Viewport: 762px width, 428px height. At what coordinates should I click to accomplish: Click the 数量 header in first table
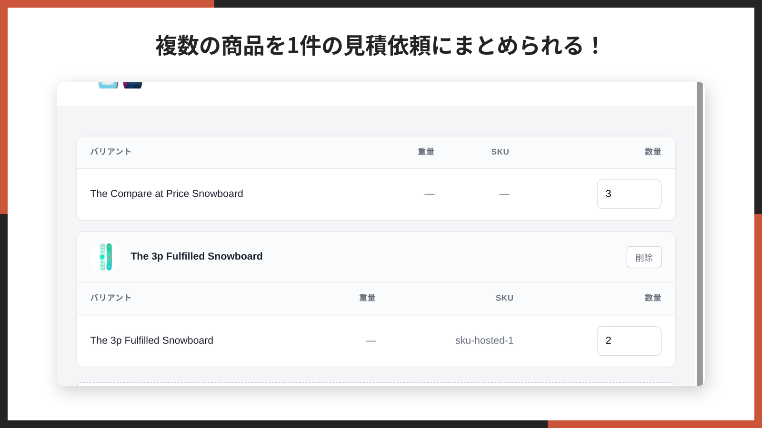coord(653,152)
